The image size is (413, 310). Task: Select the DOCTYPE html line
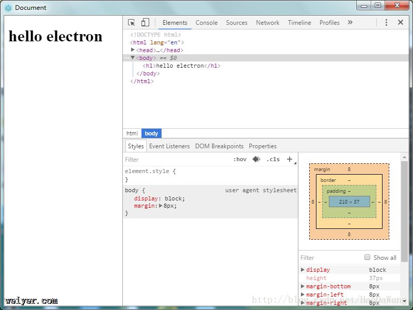[155, 35]
